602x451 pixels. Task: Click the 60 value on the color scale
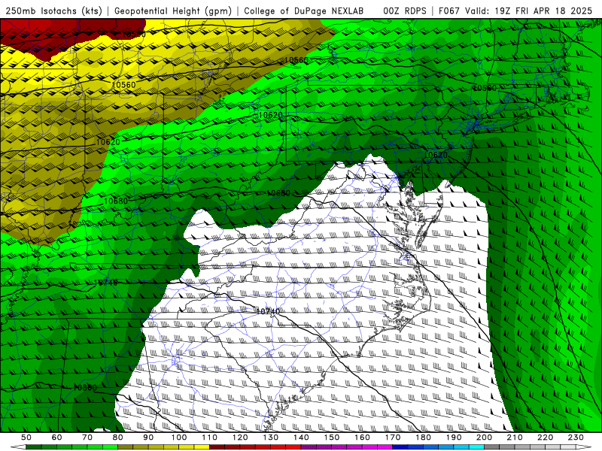[x=57, y=437]
